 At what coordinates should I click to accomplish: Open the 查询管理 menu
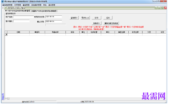coord(26,5)
